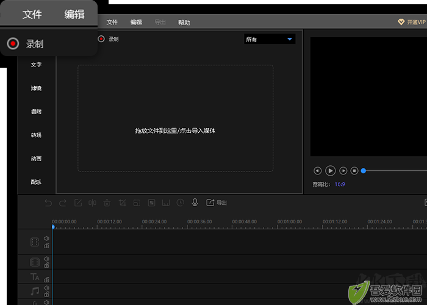Select the split clip tool
Viewport: 427px width, 305px height.
tap(92, 203)
